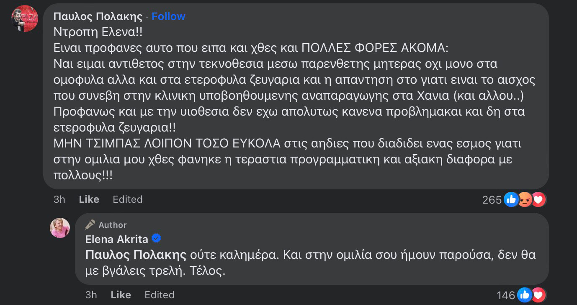577x305 pixels.
Task: View edit history of Elena Akrita's reply
Action: tap(160, 295)
